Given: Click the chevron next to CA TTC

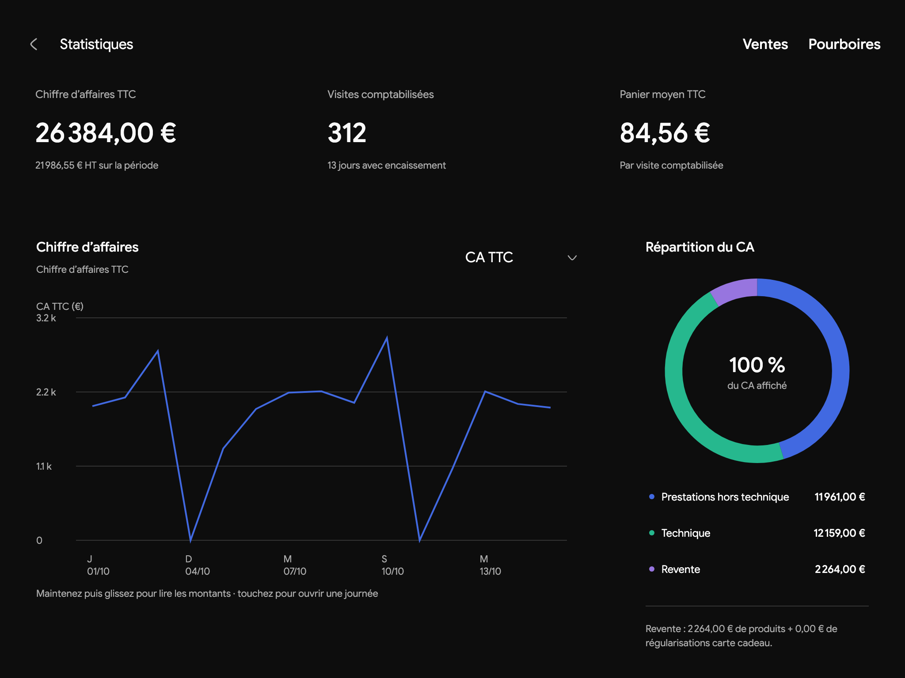Looking at the screenshot, I should click(572, 258).
